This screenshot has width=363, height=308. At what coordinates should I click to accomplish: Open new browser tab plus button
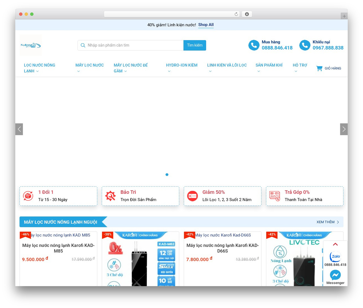point(344,16)
